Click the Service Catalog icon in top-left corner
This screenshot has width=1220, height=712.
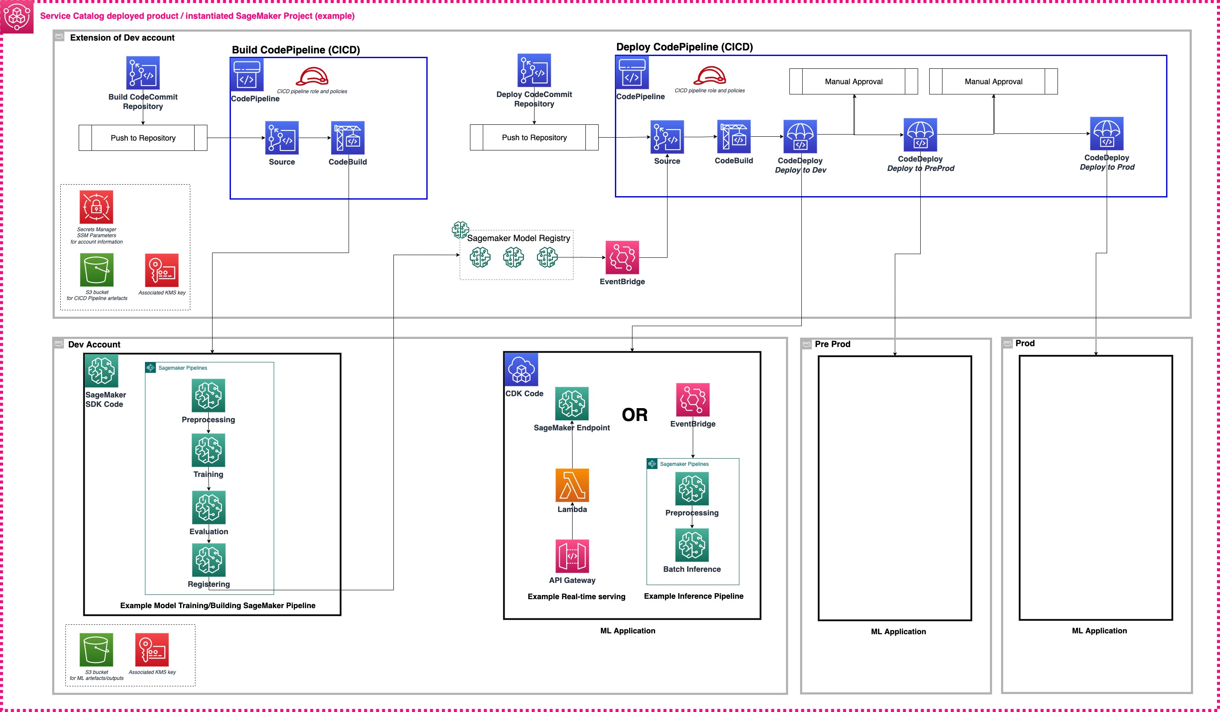[16, 16]
